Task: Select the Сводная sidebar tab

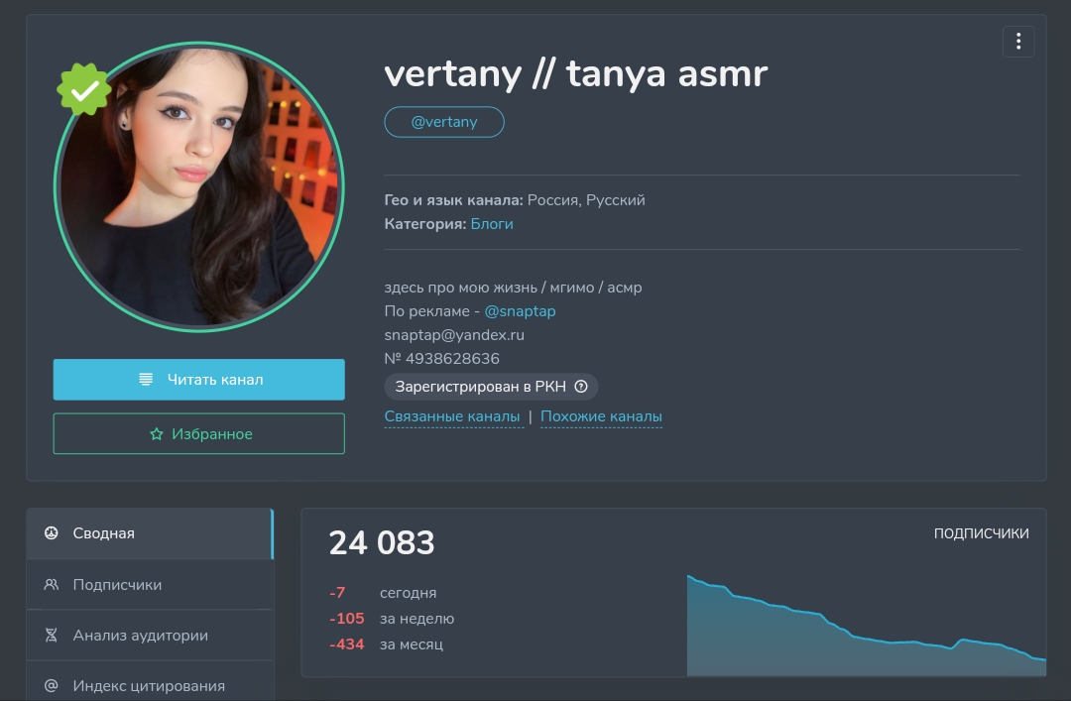Action: pyautogui.click(x=150, y=533)
